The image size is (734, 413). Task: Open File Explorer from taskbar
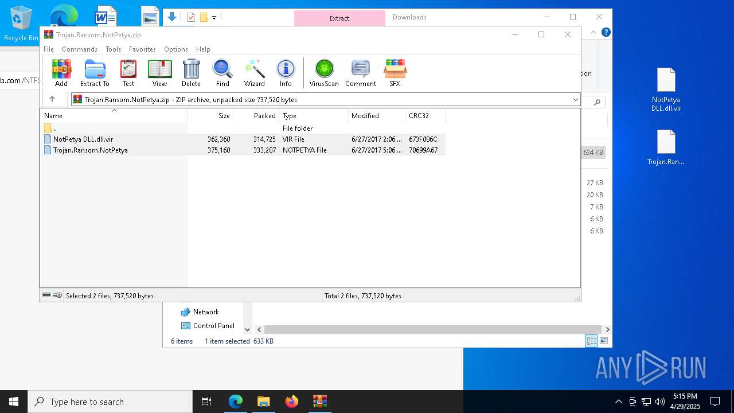pos(264,402)
